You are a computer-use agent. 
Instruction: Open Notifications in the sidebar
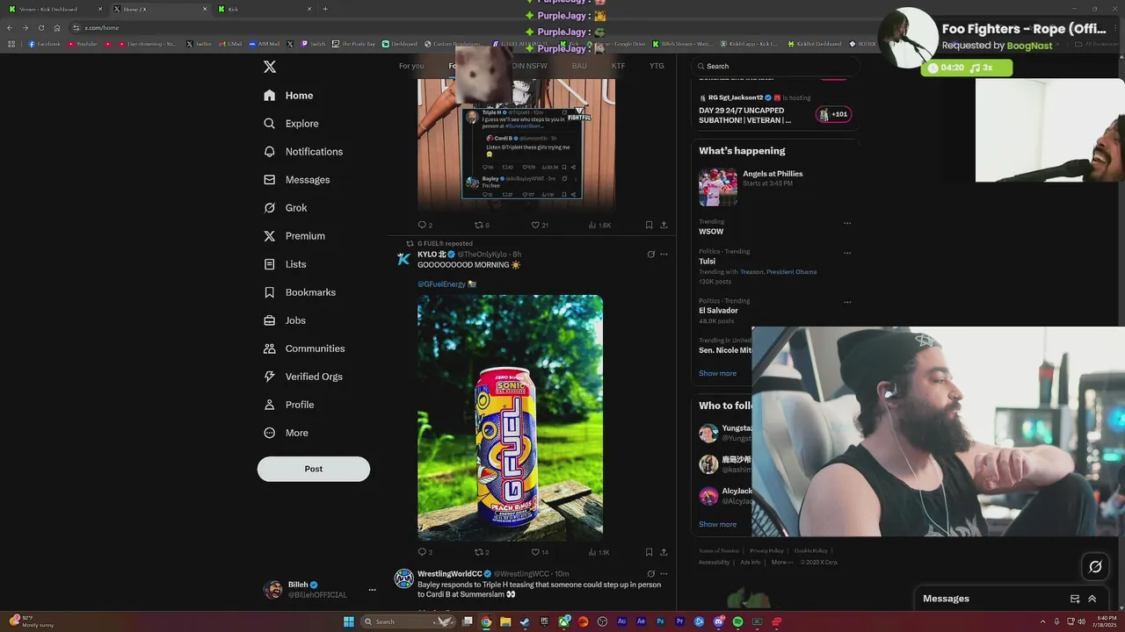(303, 152)
